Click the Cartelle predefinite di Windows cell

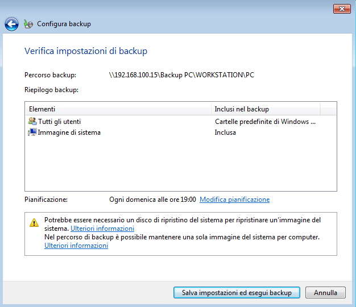tap(265, 122)
